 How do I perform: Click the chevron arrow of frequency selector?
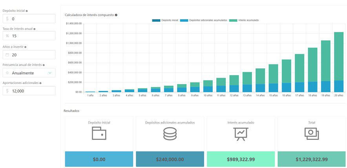pos(50,73)
